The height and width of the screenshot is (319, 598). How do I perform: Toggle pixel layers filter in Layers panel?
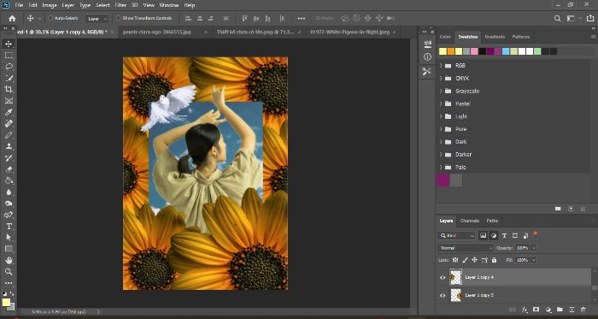(x=484, y=236)
